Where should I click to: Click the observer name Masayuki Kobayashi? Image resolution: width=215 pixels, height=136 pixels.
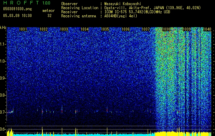(x=123, y=4)
